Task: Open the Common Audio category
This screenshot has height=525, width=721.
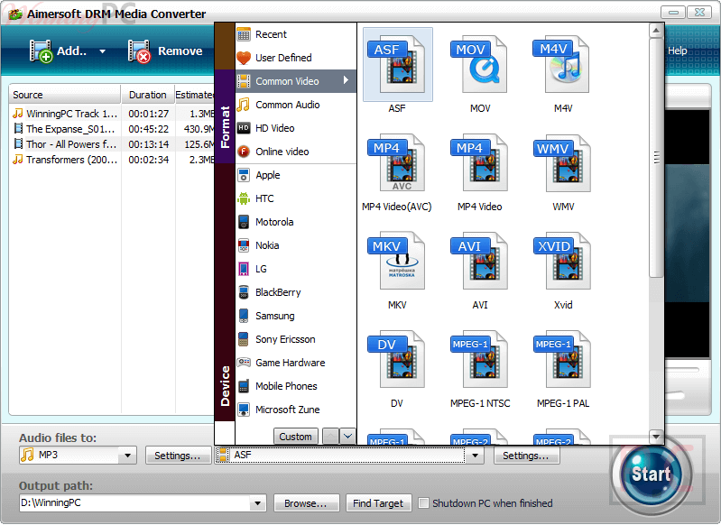Action: (x=296, y=105)
